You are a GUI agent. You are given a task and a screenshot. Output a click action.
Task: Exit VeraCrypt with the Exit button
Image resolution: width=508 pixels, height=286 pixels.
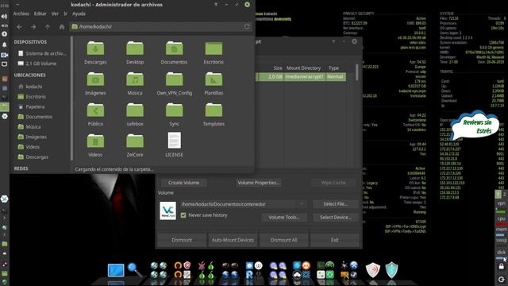point(335,240)
